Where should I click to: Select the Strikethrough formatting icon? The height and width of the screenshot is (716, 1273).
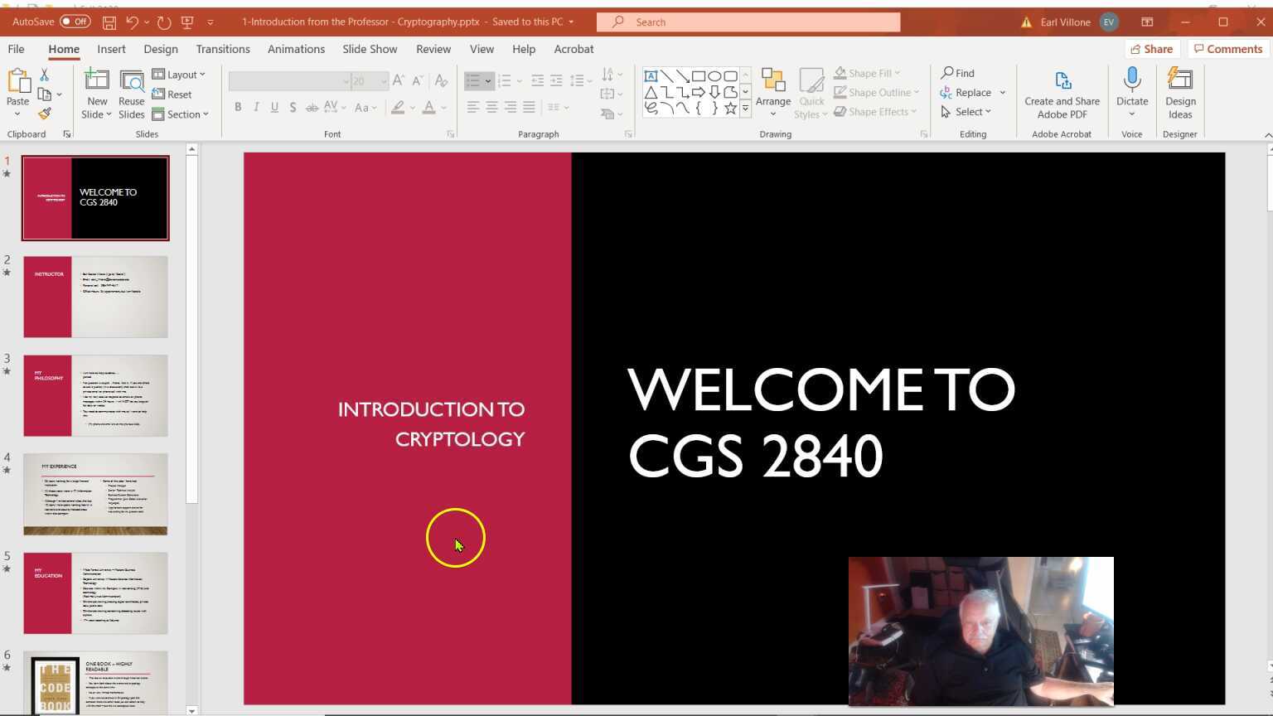click(x=312, y=107)
